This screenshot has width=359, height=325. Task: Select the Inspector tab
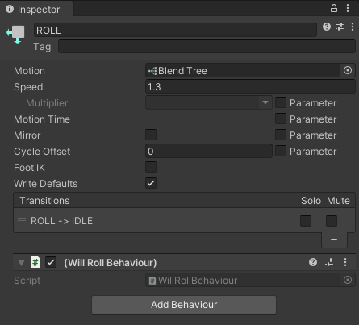point(36,9)
